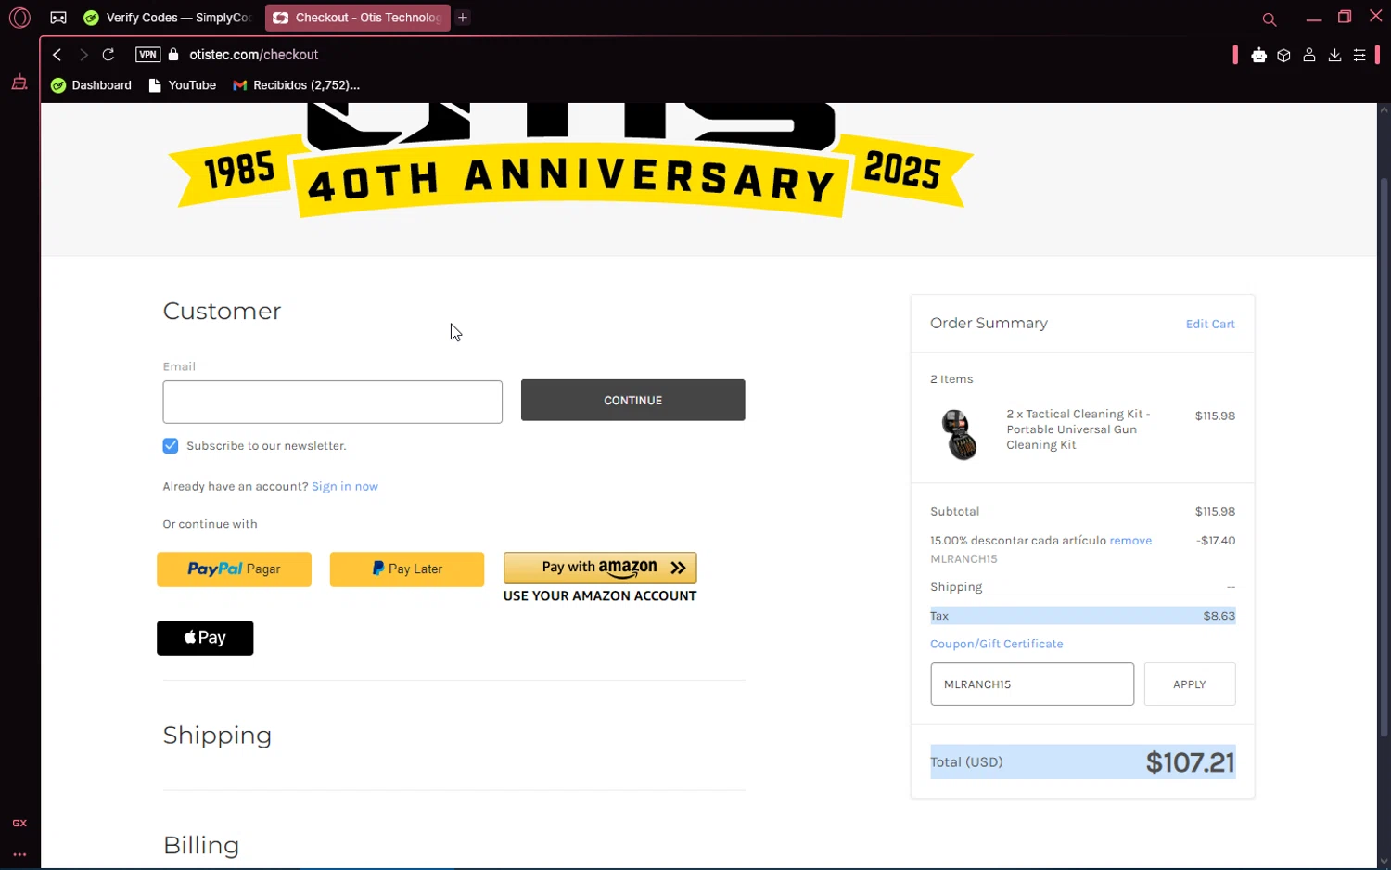Reload the checkout page
The width and height of the screenshot is (1391, 870).
coord(108,55)
